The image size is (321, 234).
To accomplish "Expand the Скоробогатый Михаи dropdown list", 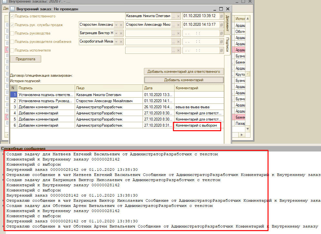I will tap(116, 42).
